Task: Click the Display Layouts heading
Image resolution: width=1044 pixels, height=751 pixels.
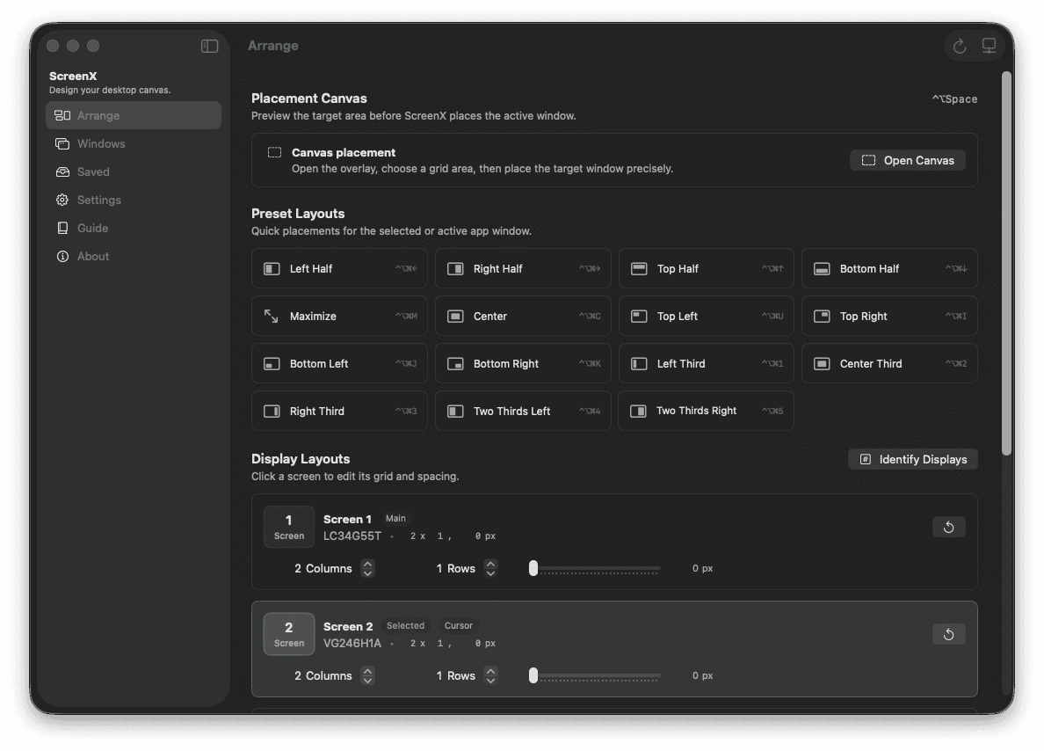Action: pyautogui.click(x=301, y=458)
